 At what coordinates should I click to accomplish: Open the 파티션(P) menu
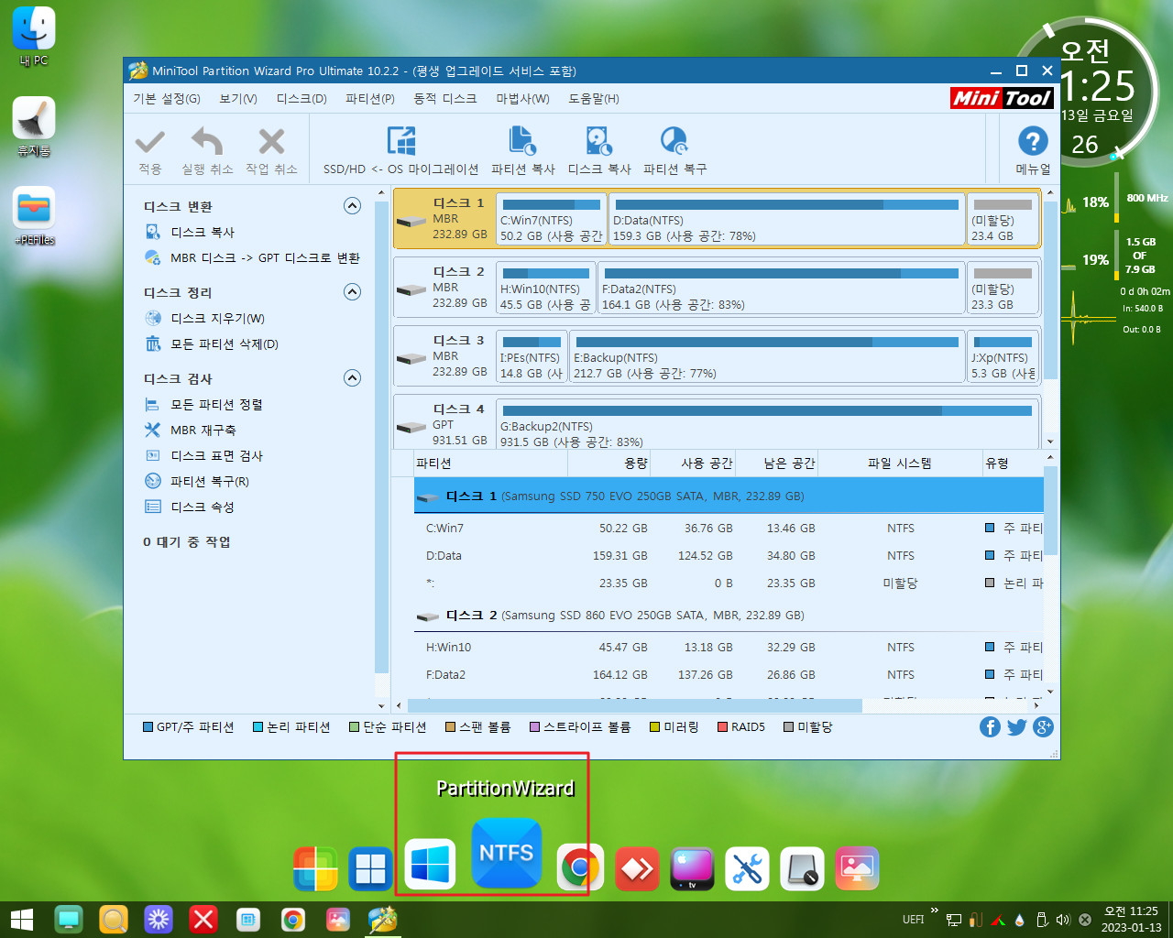click(370, 98)
